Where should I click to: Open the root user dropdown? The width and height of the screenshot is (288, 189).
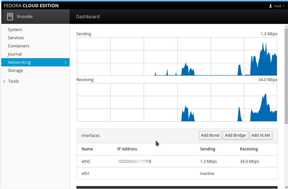click(277, 6)
